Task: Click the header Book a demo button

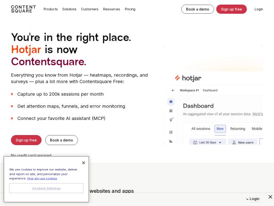Action: (x=197, y=9)
